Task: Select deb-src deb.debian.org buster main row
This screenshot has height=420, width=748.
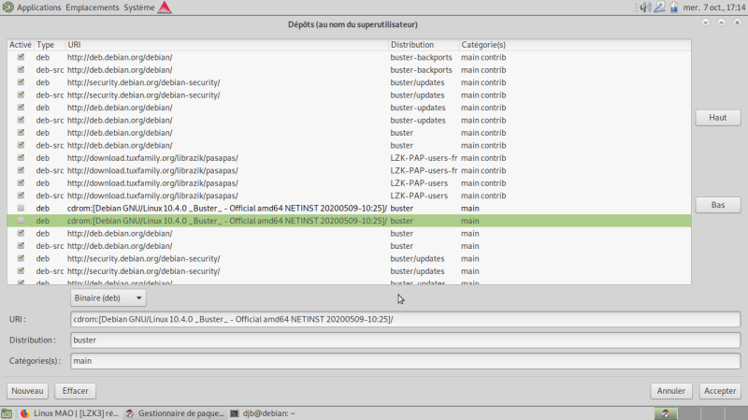Action: point(349,246)
